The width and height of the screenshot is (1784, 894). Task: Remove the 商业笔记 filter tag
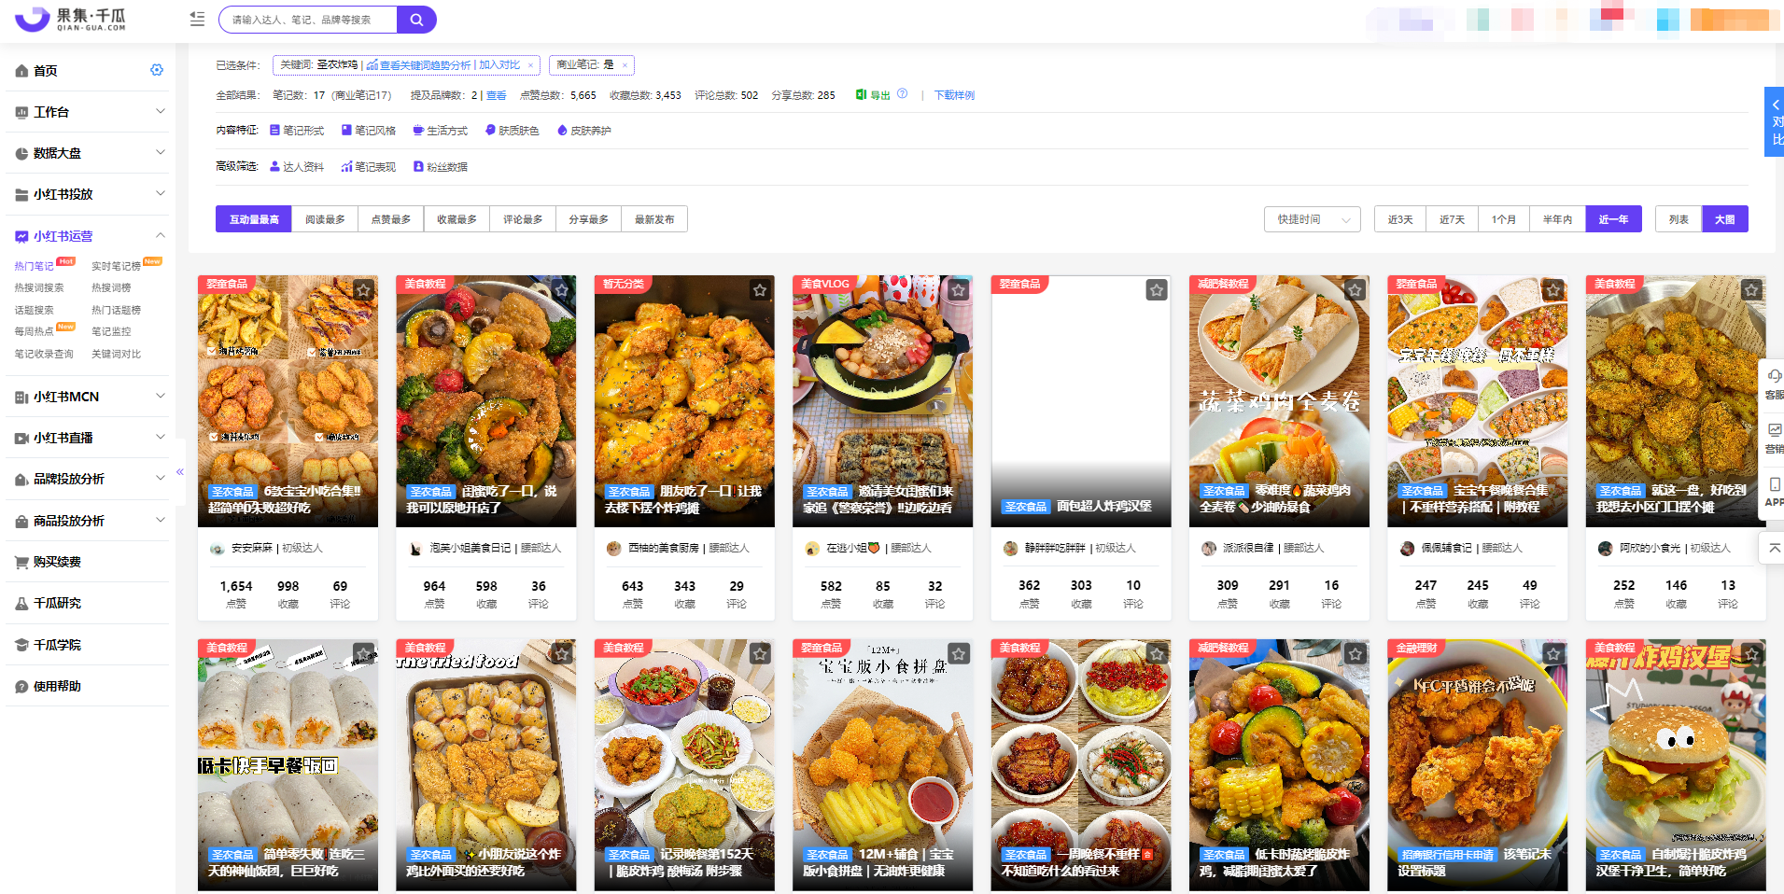625,65
